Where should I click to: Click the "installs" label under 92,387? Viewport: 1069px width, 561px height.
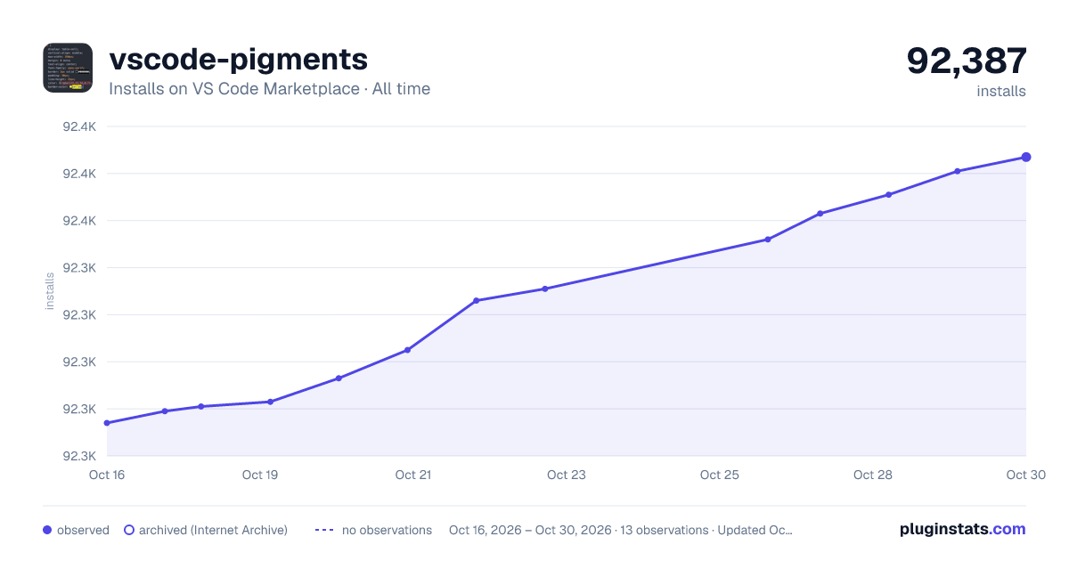1001,91
